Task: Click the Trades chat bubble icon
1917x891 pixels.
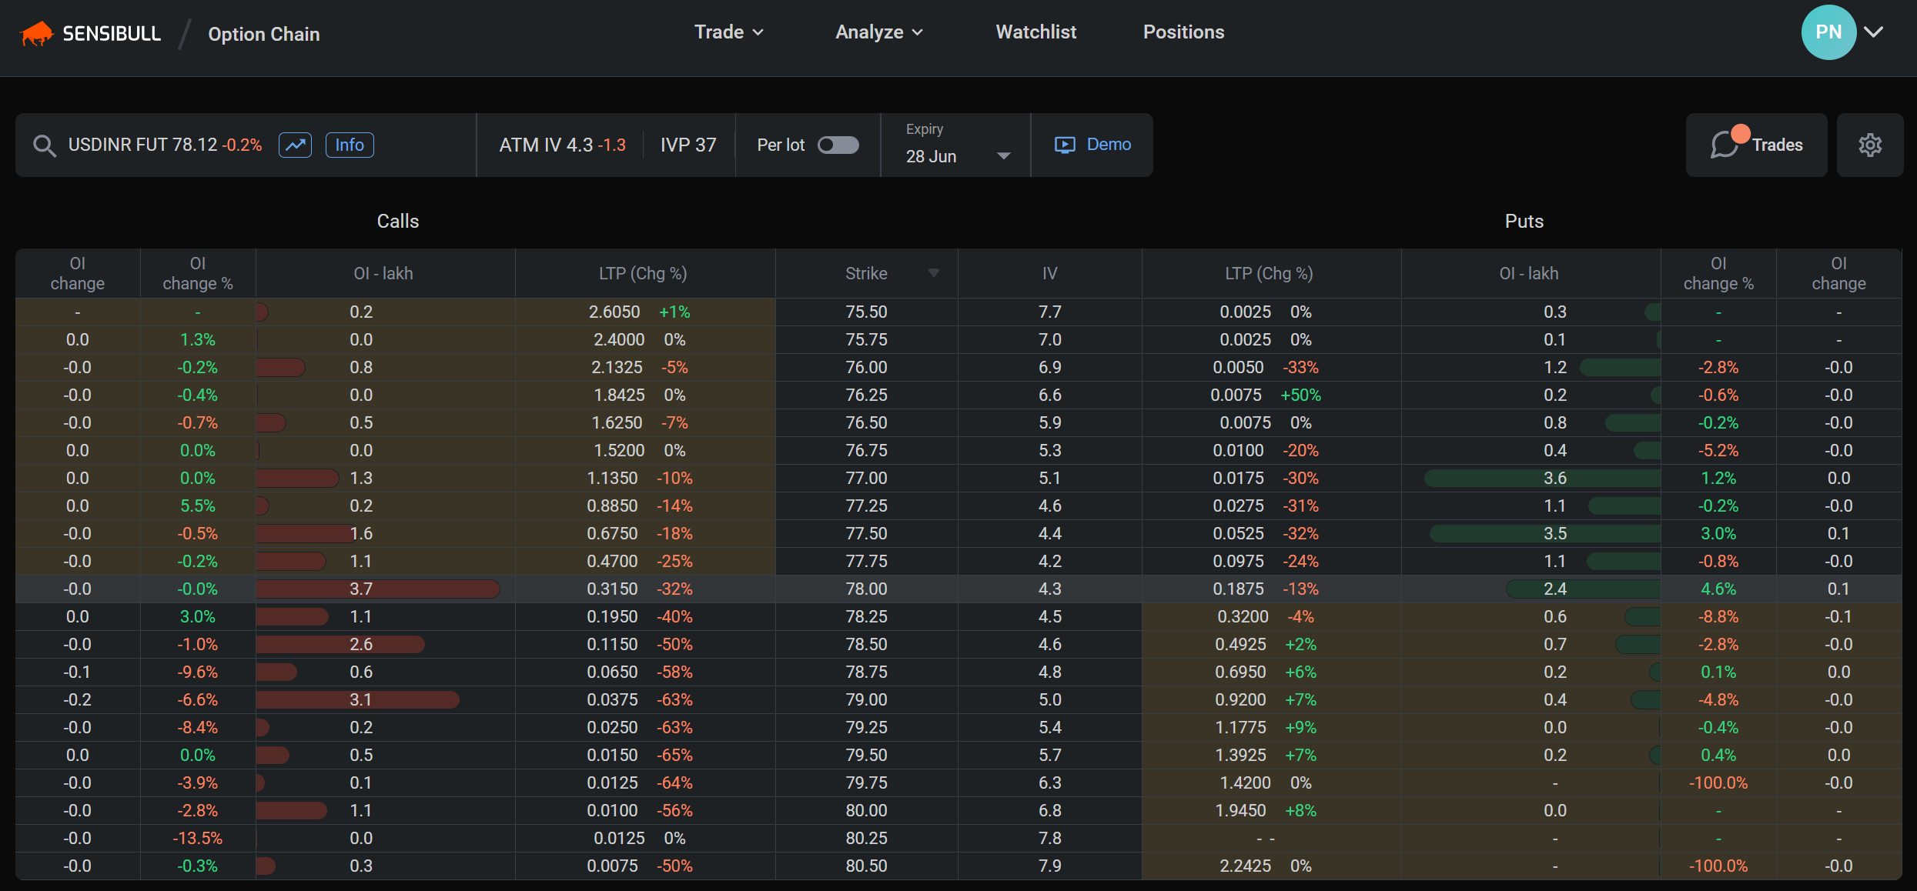Action: (1725, 144)
